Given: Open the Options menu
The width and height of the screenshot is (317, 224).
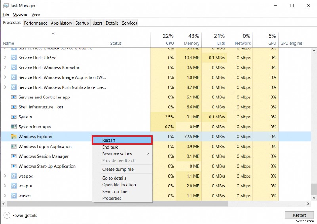Looking at the screenshot, I should [x=20, y=14].
